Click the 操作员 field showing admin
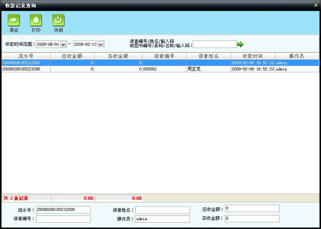The width and height of the screenshot is (321, 229). tap(163, 219)
